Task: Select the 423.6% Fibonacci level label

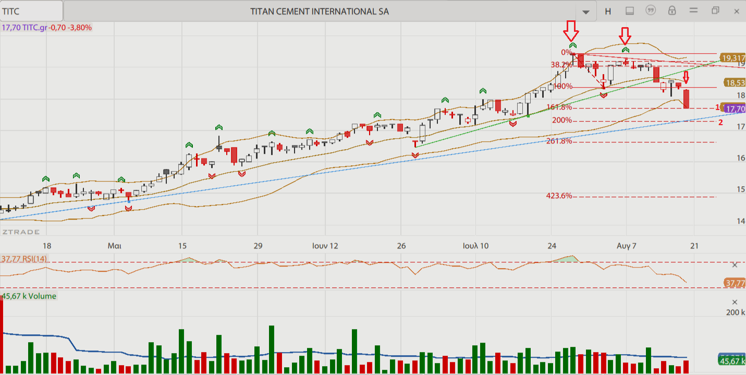Action: [559, 196]
